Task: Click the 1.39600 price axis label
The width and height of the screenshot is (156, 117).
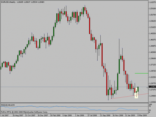Action: pyautogui.click(x=153, y=58)
